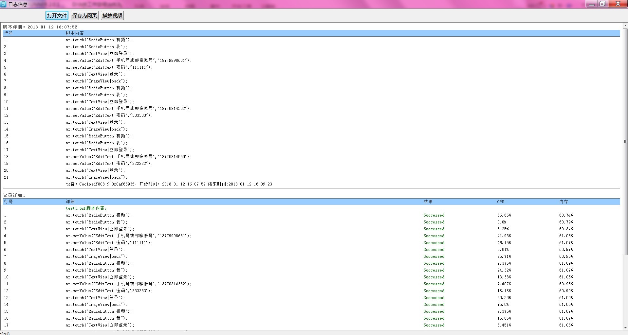Click memory value 61.00%
Viewport: 628px width, 335px height.
566,298
